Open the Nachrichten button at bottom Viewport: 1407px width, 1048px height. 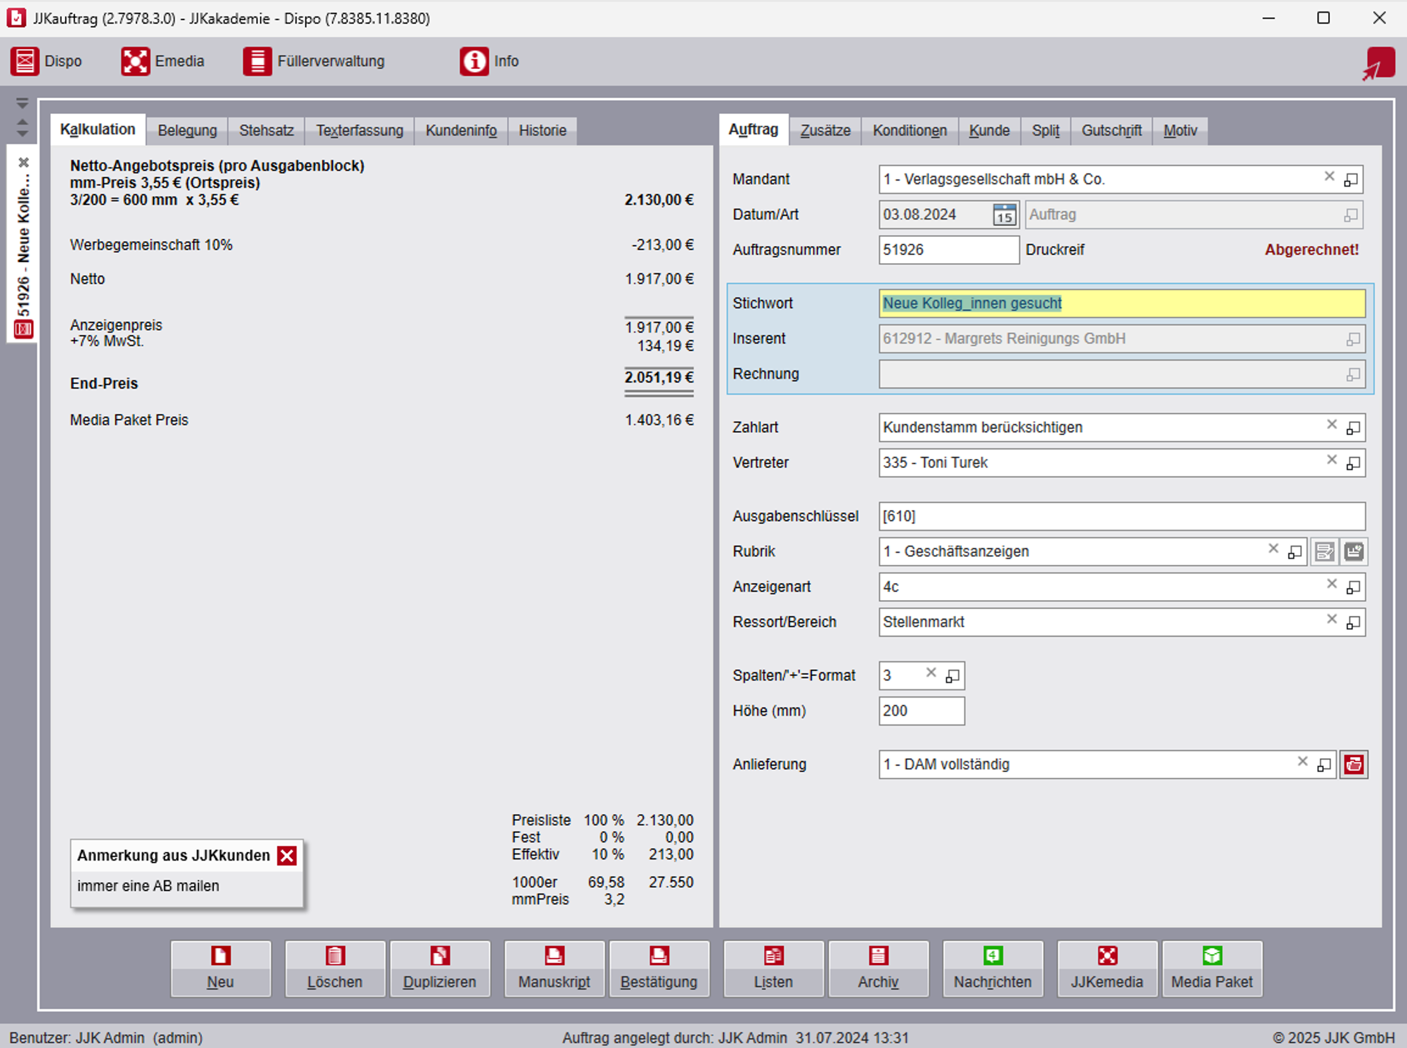pos(993,969)
